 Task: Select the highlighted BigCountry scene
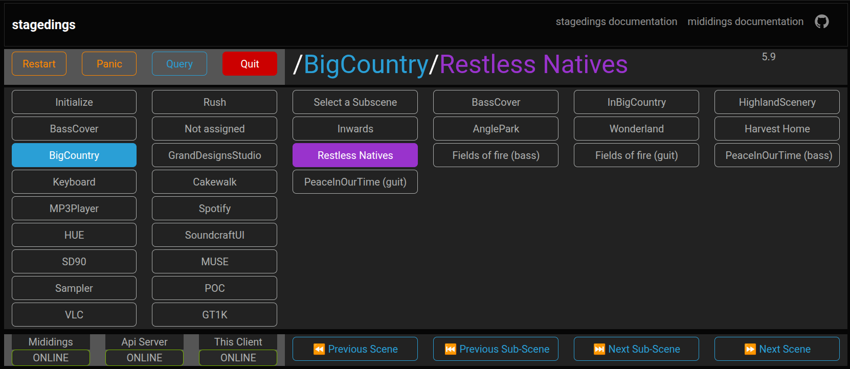tap(74, 155)
